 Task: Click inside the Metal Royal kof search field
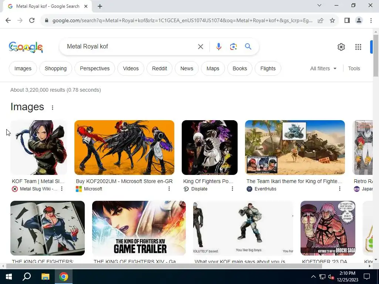click(131, 47)
